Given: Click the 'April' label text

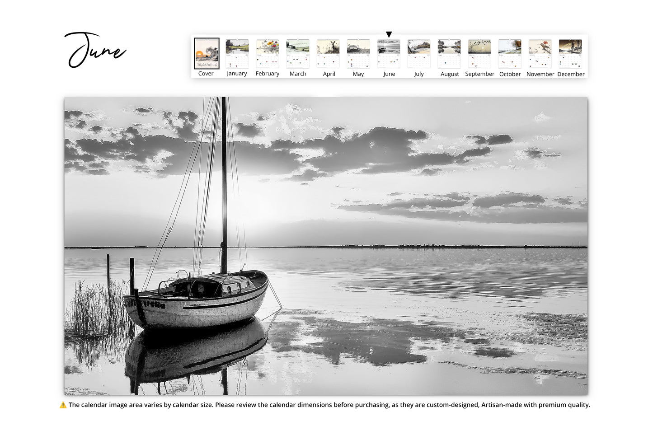Looking at the screenshot, I should click(329, 74).
